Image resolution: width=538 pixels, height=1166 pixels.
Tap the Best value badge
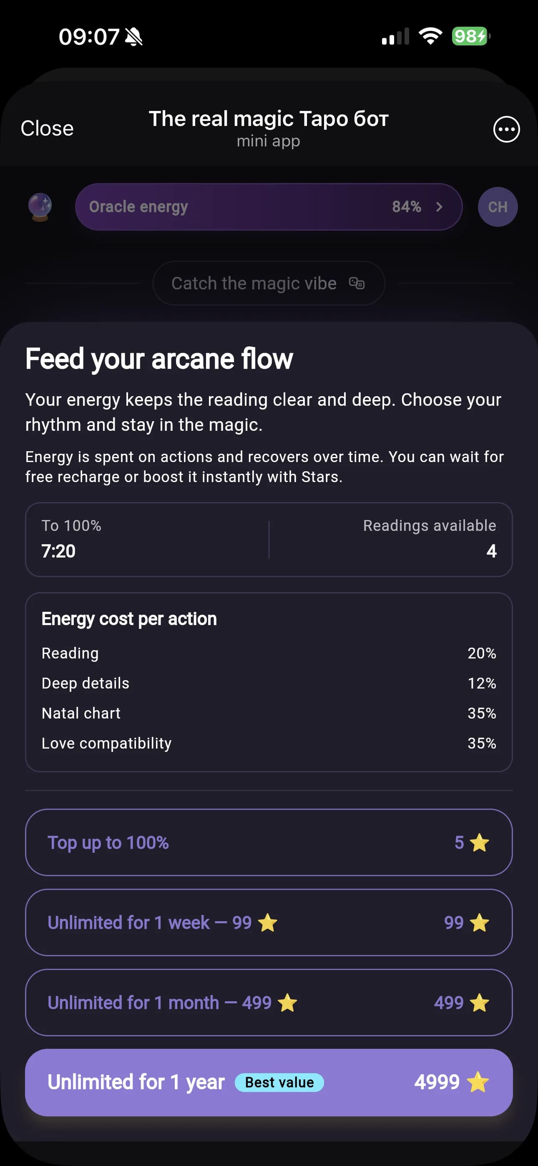coord(279,1082)
